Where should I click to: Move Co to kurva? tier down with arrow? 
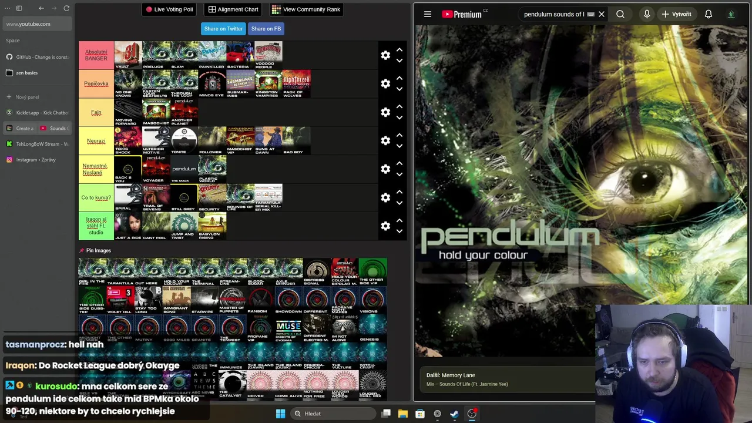click(399, 203)
